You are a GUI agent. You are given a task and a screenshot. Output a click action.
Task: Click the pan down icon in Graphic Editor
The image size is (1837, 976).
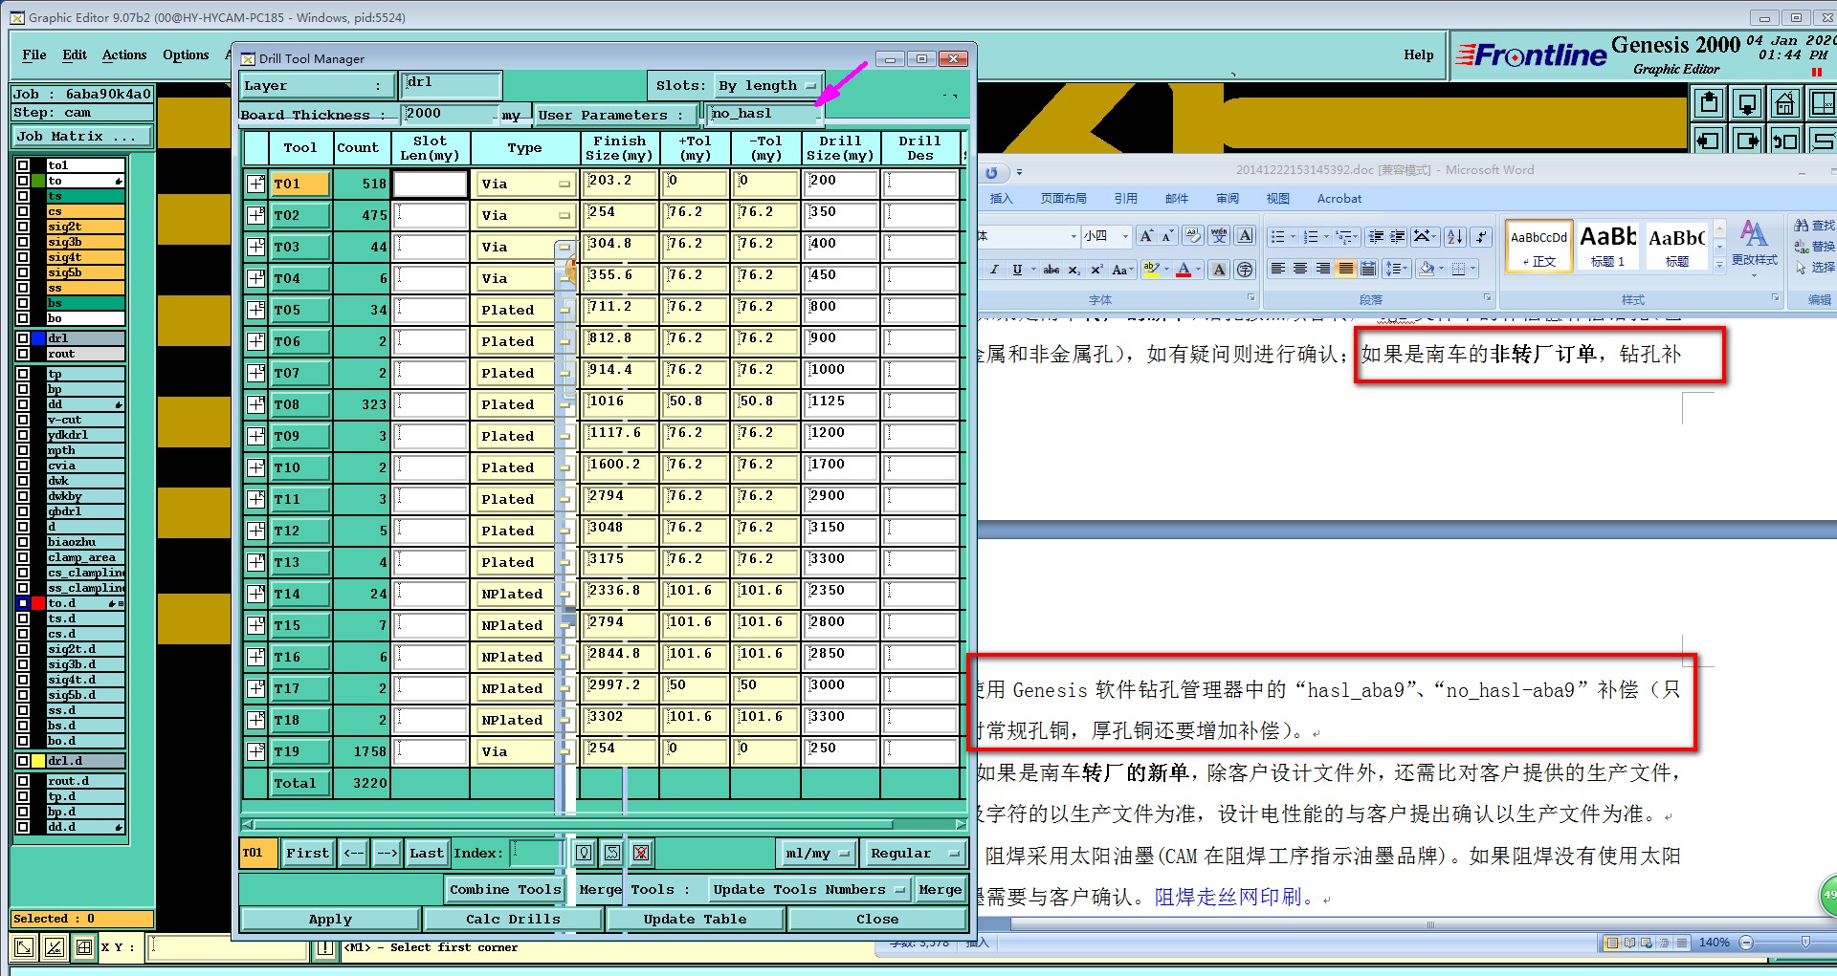click(x=1747, y=102)
